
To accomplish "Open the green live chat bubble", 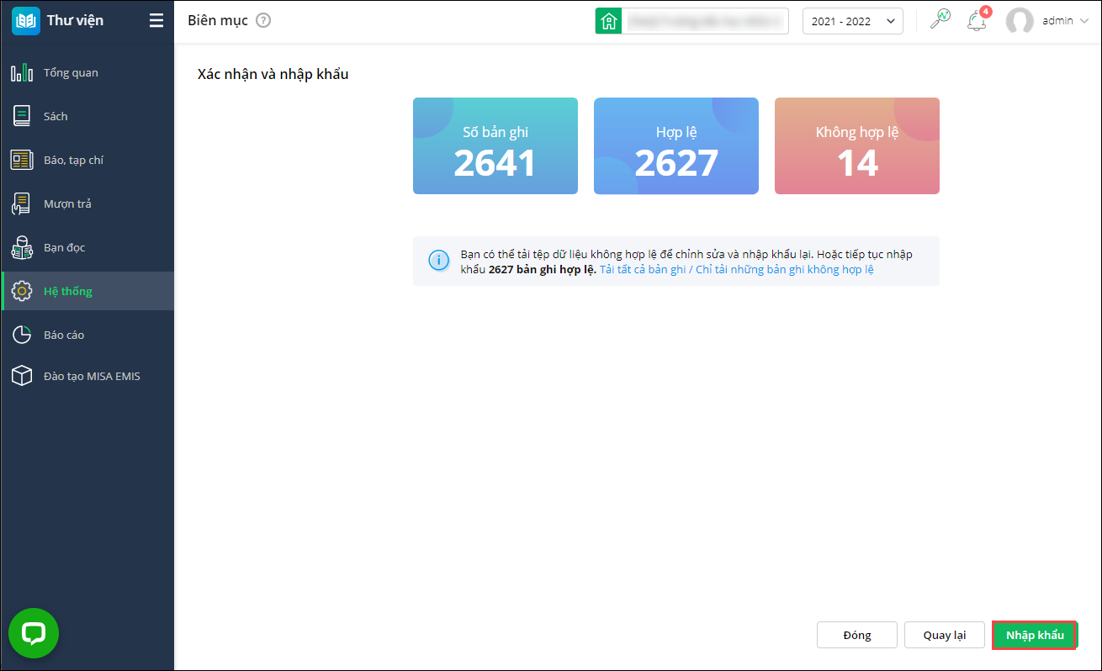I will coord(34,633).
